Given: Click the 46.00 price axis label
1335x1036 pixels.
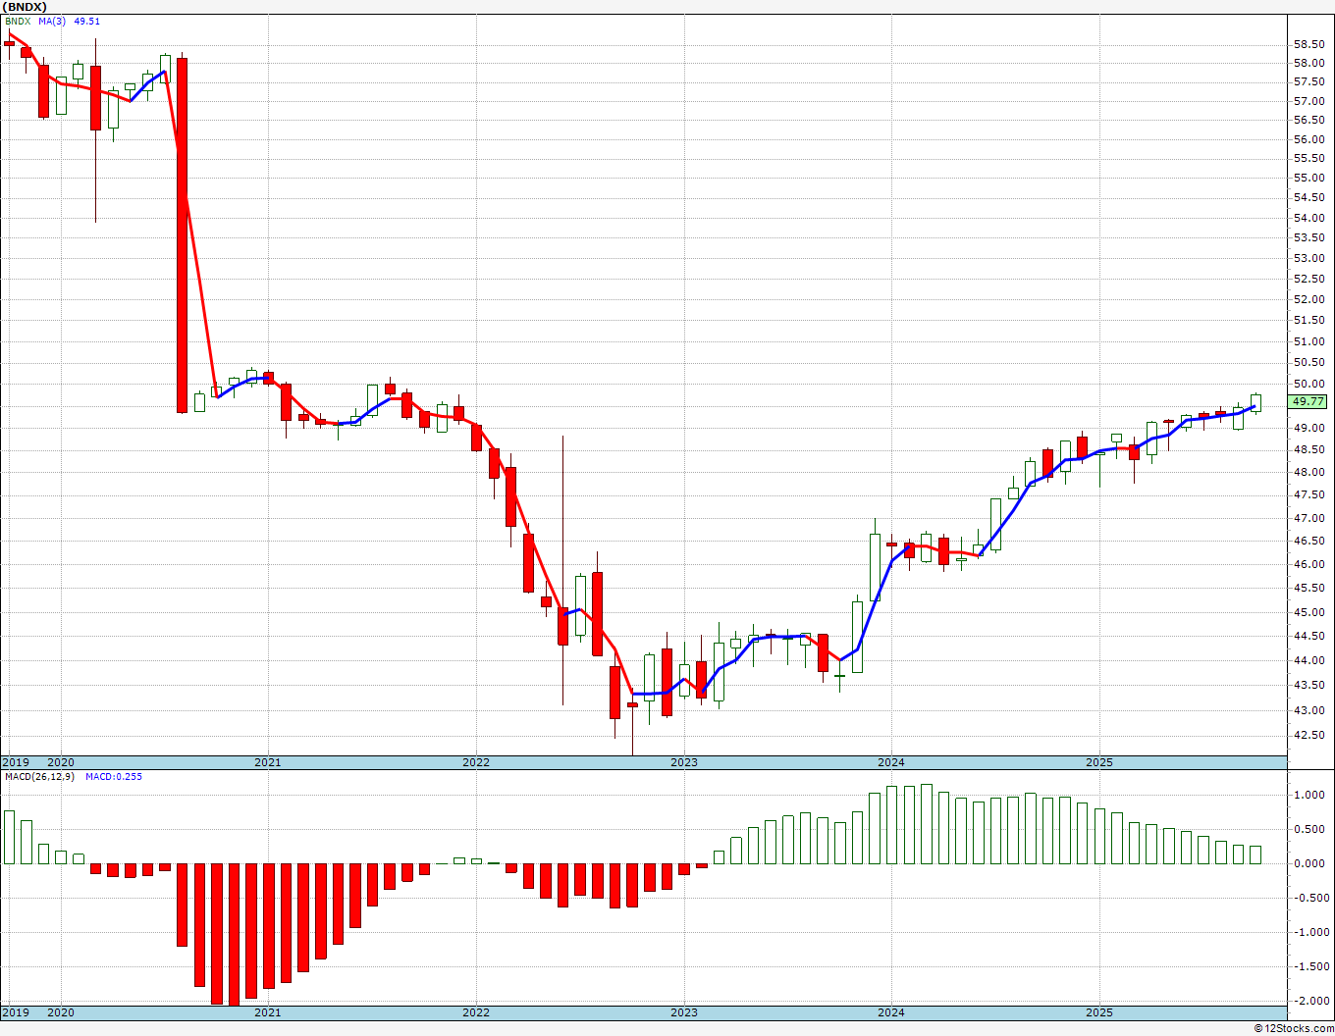Looking at the screenshot, I should pos(1308,564).
